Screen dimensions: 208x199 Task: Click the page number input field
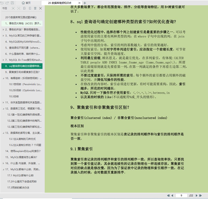pyautogui.click(x=181, y=195)
